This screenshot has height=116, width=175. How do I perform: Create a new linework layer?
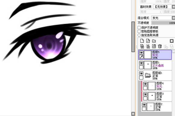coord(148,41)
